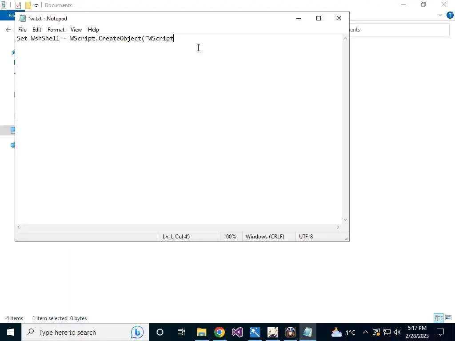Open the panda icon app on taskbar
The width and height of the screenshot is (455, 341).
(290, 332)
